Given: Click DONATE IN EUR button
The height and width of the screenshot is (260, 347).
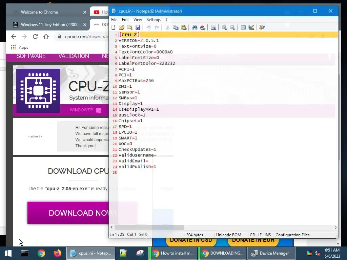Looking at the screenshot, I should click(x=253, y=241).
